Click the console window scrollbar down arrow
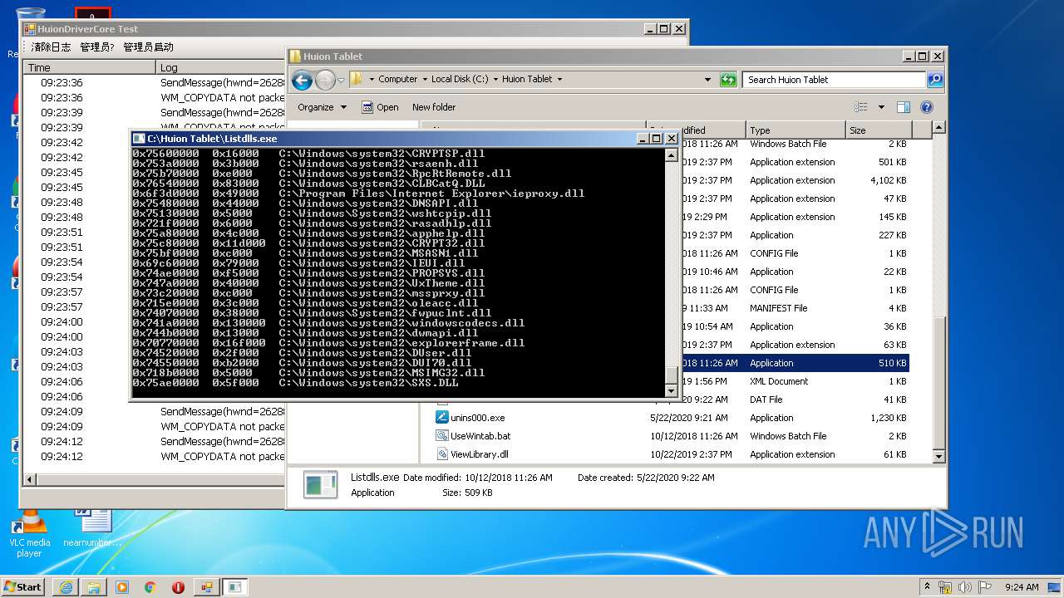 672,390
